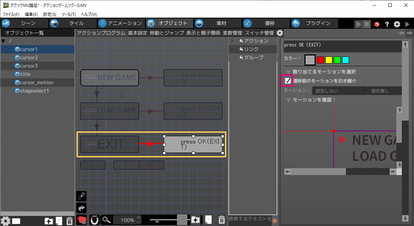Image resolution: width=414 pixels, height=226 pixels.
Task: Click the gear icon beside スイッチ管理 tab
Action: (280, 33)
